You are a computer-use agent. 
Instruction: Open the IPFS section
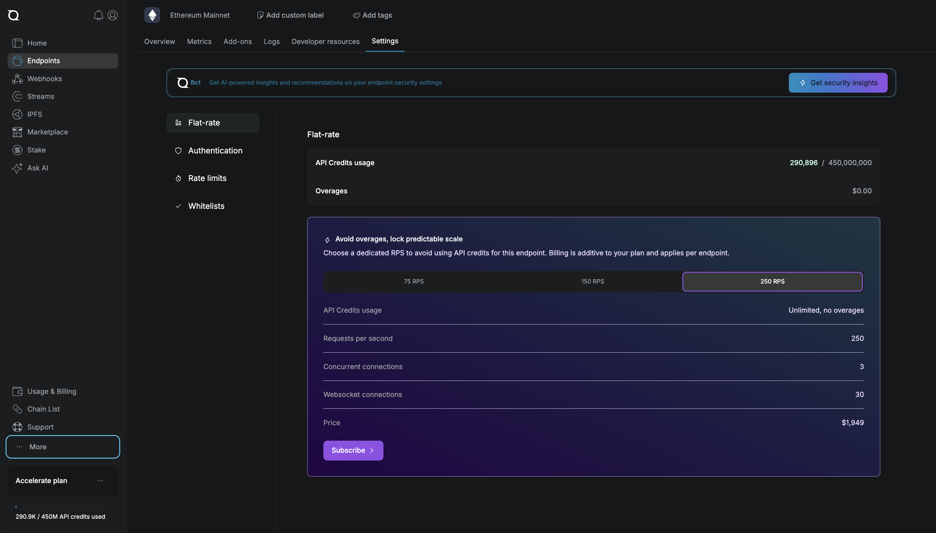click(34, 114)
